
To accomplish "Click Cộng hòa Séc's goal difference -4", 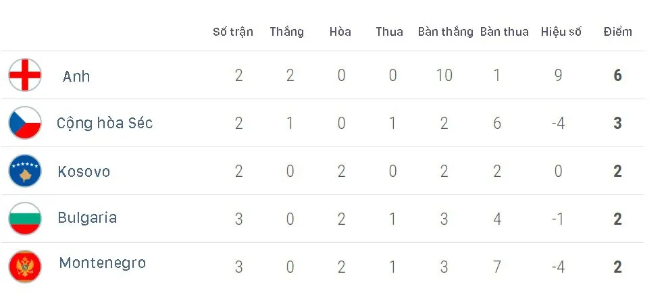I will click(558, 124).
